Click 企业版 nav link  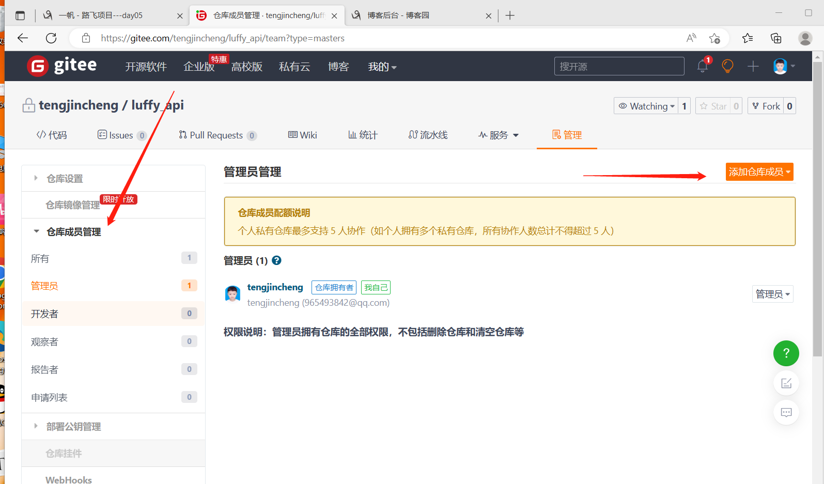point(199,67)
